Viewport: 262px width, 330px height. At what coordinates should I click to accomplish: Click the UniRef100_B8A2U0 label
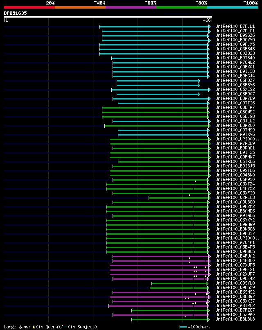tap(235, 125)
